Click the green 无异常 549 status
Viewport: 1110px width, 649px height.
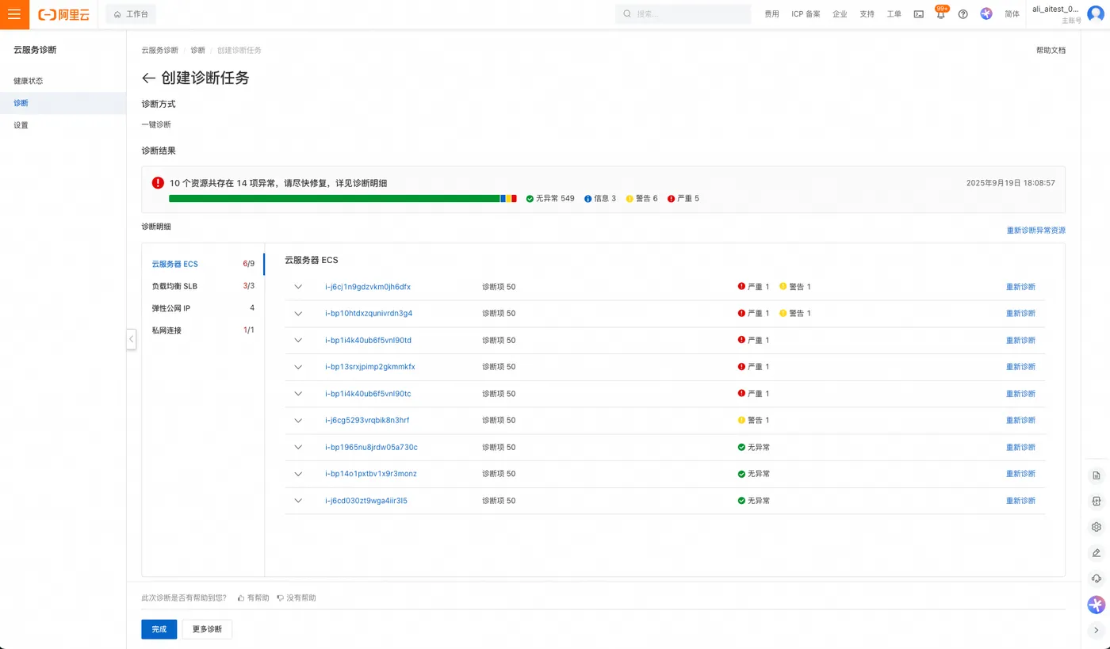[x=550, y=198]
